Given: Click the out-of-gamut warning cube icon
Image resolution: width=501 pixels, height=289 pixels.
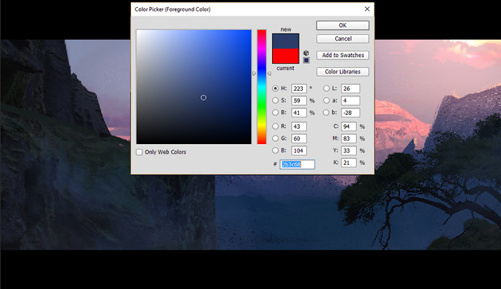Looking at the screenshot, I should click(306, 53).
